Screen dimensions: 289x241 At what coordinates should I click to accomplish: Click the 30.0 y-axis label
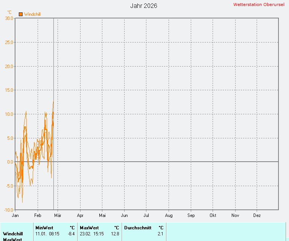pyautogui.click(x=9, y=18)
